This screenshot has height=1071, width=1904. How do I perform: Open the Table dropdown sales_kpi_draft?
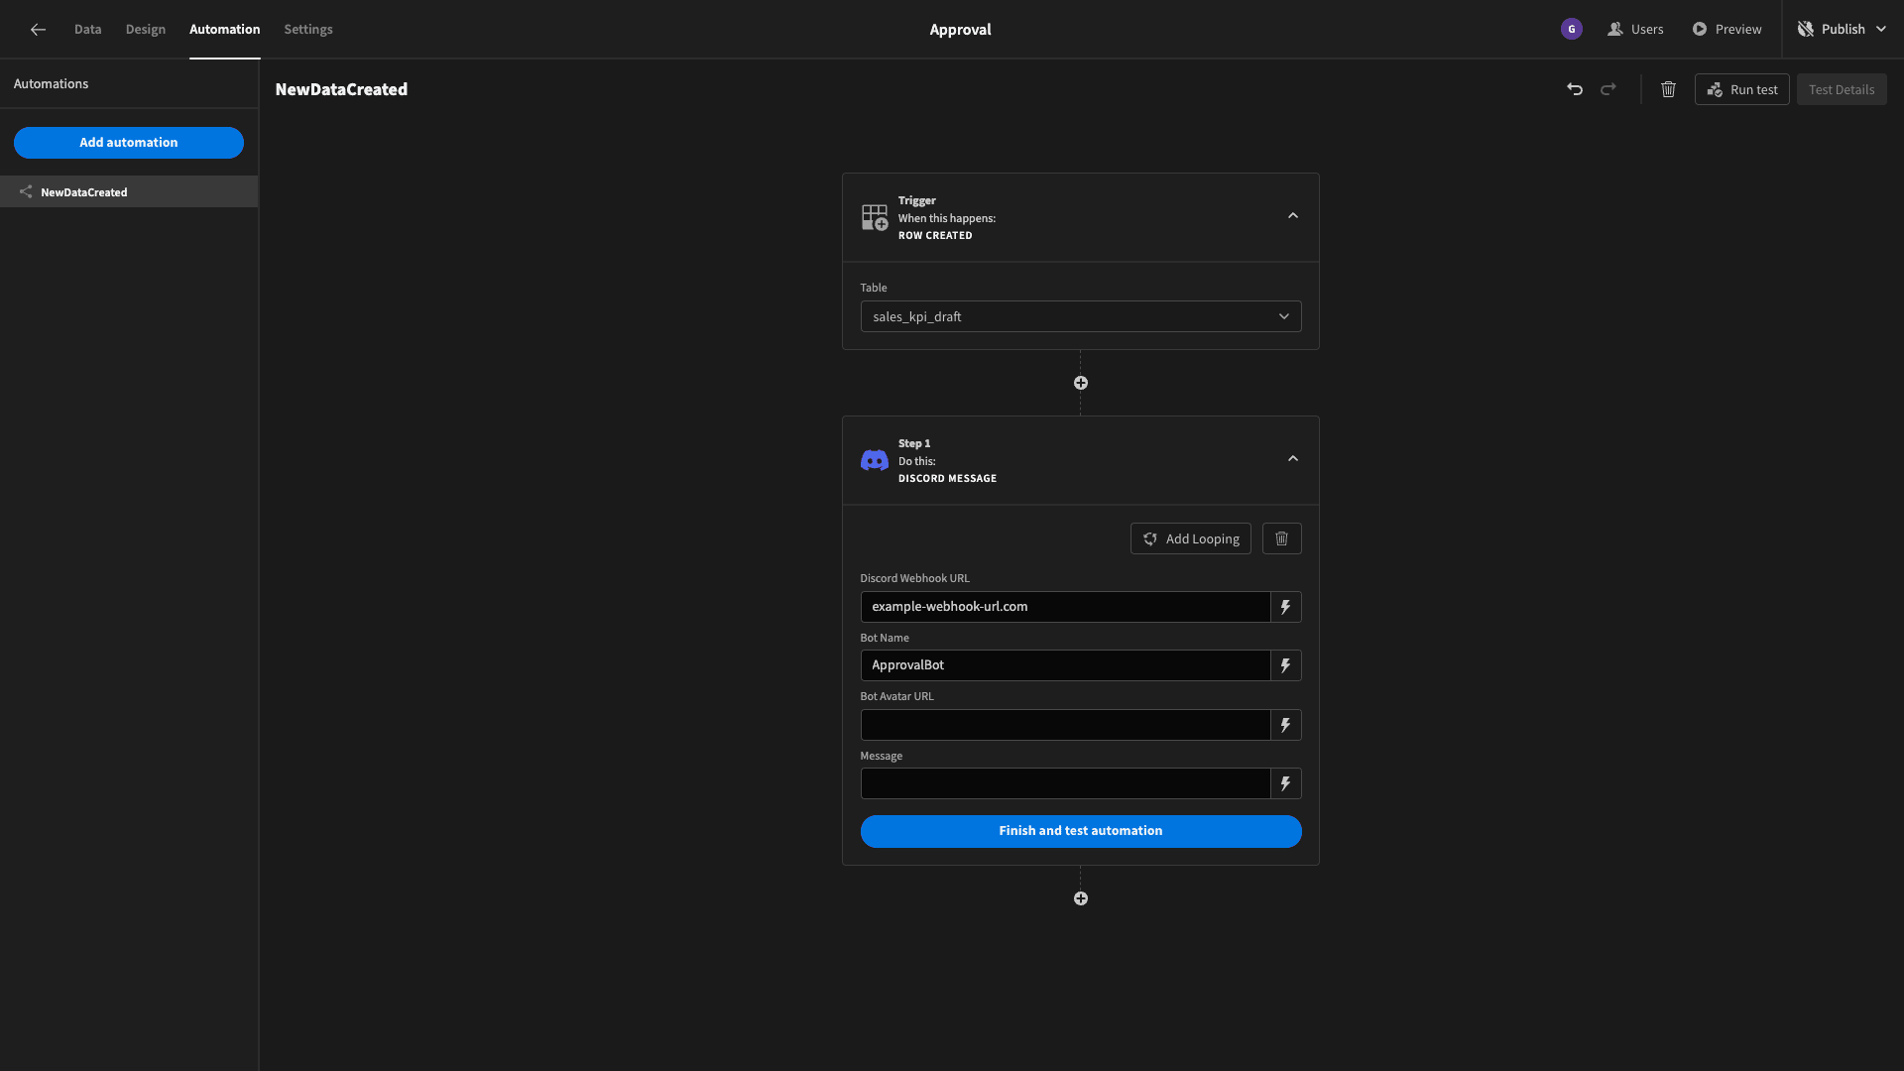click(x=1081, y=317)
